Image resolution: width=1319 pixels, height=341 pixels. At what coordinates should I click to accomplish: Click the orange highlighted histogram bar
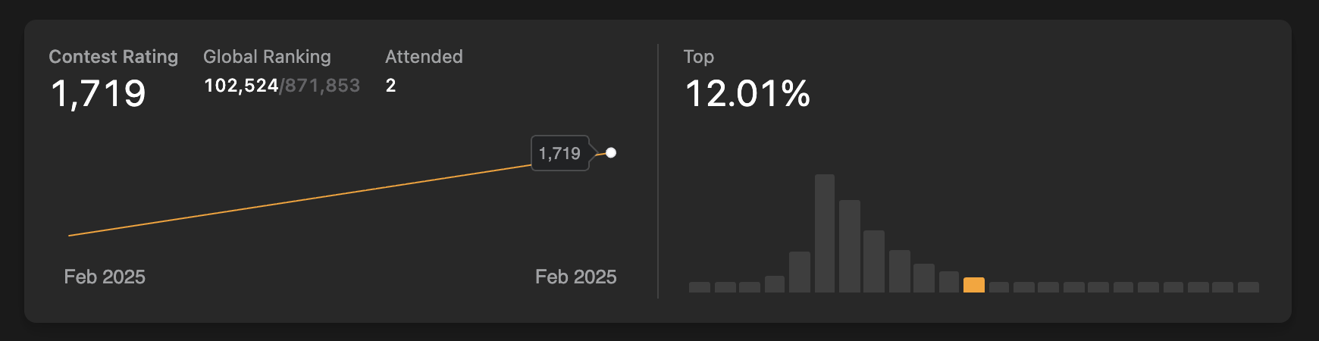pyautogui.click(x=974, y=285)
